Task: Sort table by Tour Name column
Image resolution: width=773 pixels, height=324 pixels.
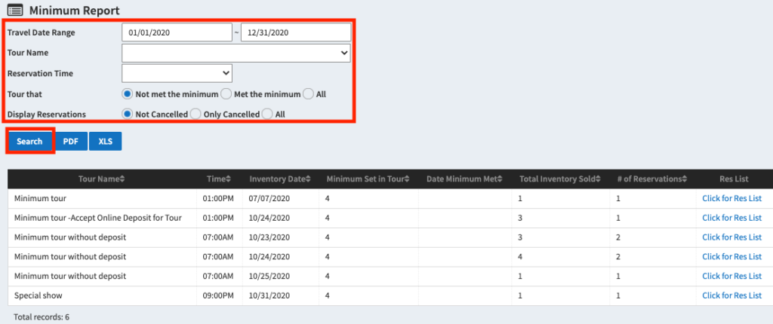Action: 102,179
